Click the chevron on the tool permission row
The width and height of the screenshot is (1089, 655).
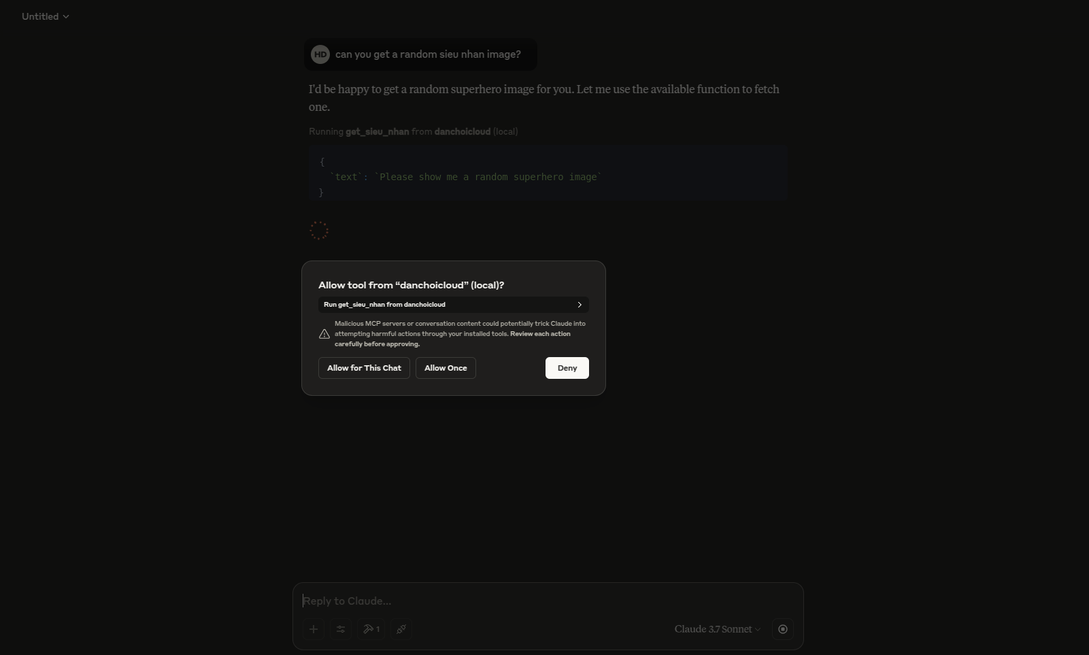pos(580,305)
